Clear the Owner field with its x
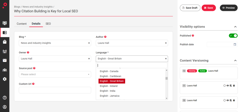239x112 pixels. pos(89,59)
